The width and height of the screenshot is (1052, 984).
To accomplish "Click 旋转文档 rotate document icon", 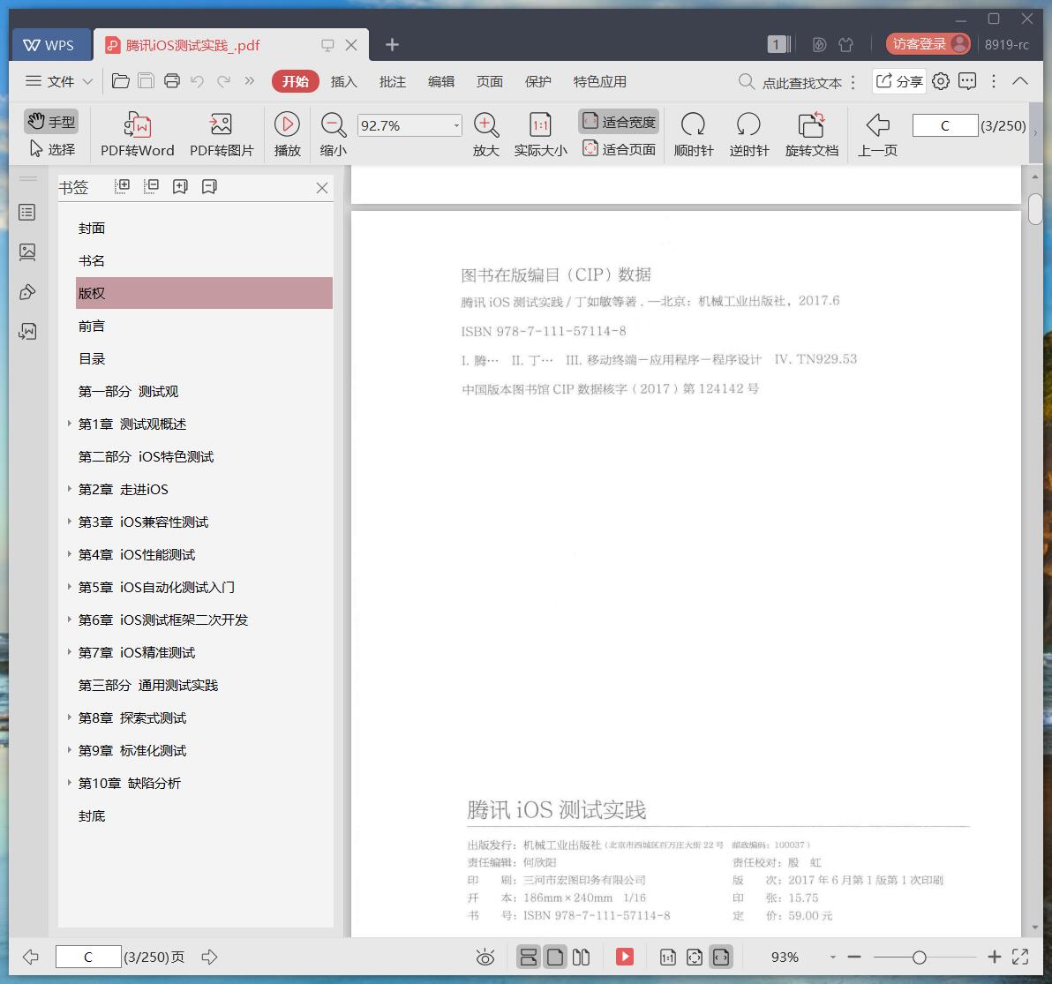I will click(812, 134).
